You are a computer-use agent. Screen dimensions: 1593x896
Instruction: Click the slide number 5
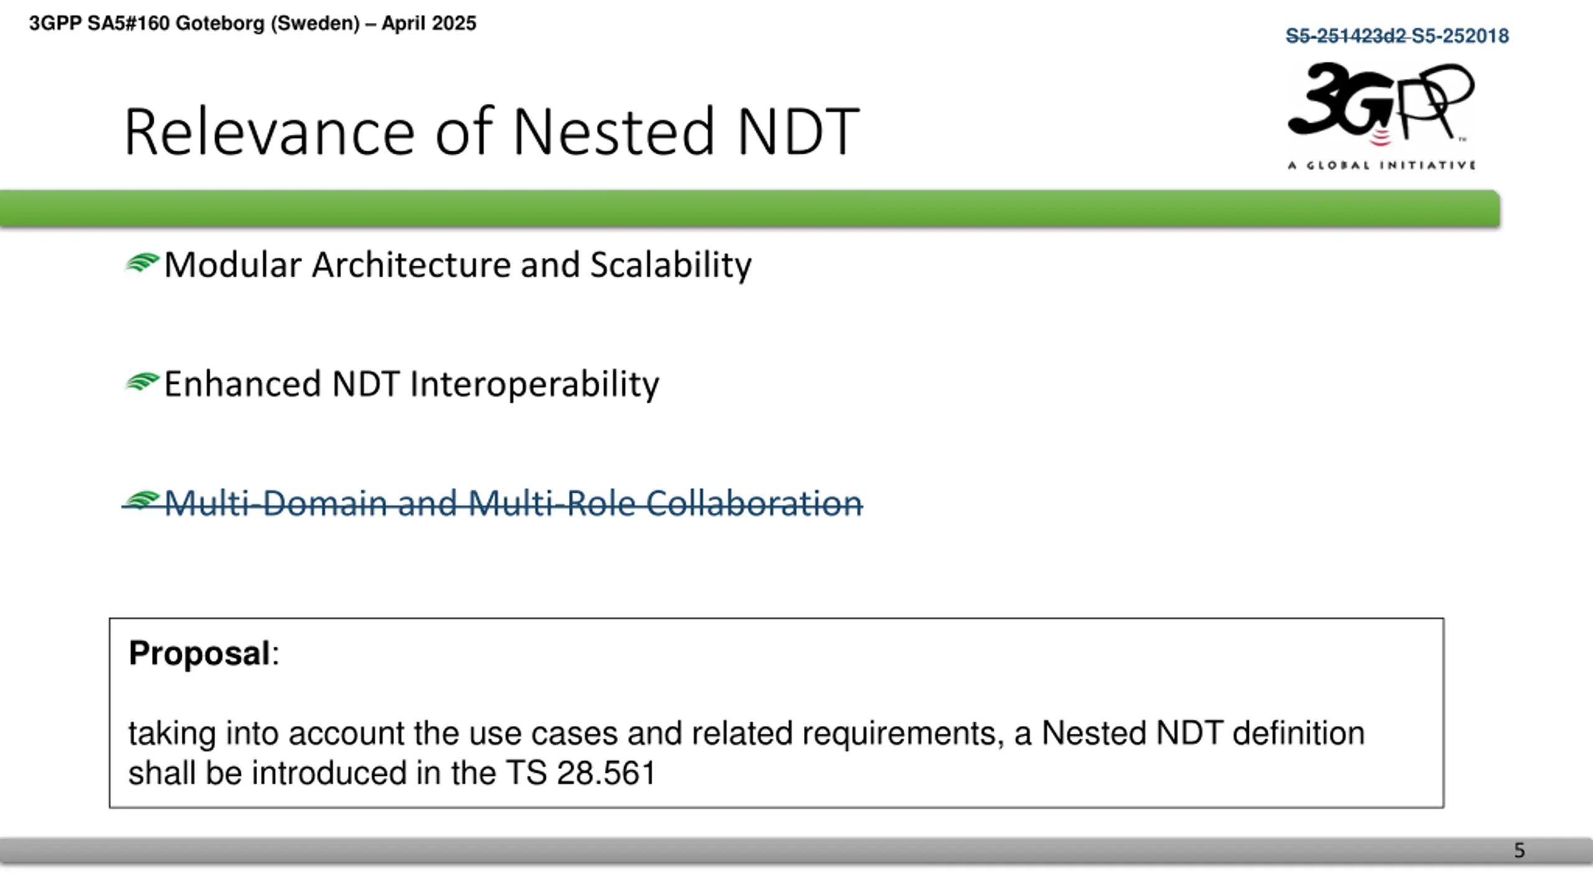1519,851
